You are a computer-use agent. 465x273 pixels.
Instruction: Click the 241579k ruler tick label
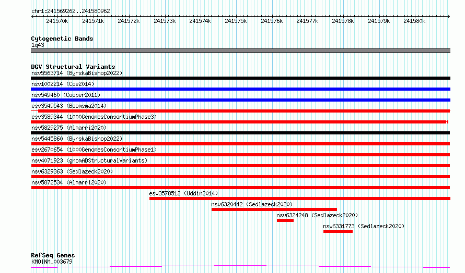click(x=379, y=21)
